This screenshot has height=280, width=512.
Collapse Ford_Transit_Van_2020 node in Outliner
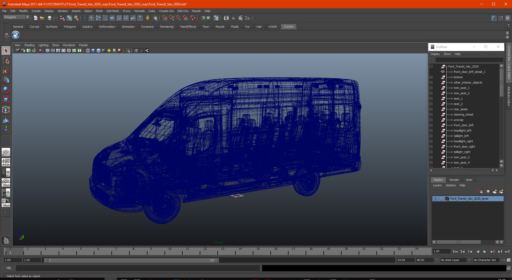click(431, 66)
